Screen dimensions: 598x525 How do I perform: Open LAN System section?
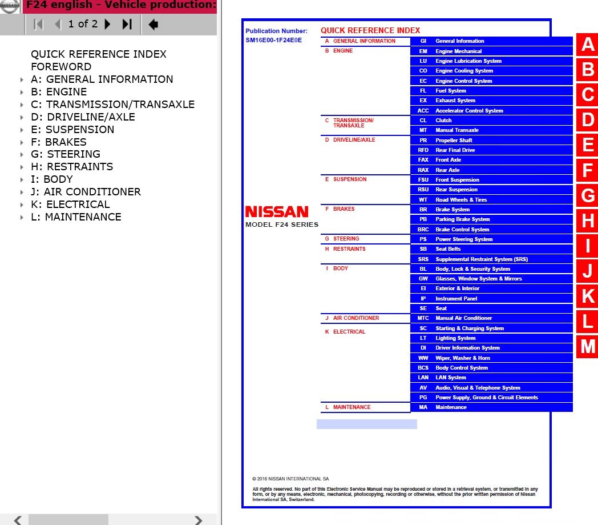tap(492, 378)
